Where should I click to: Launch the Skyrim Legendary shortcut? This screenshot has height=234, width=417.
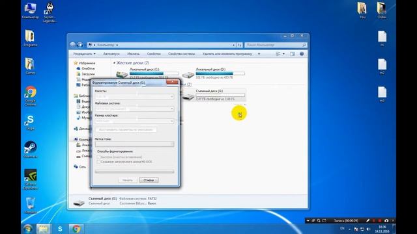click(x=50, y=12)
